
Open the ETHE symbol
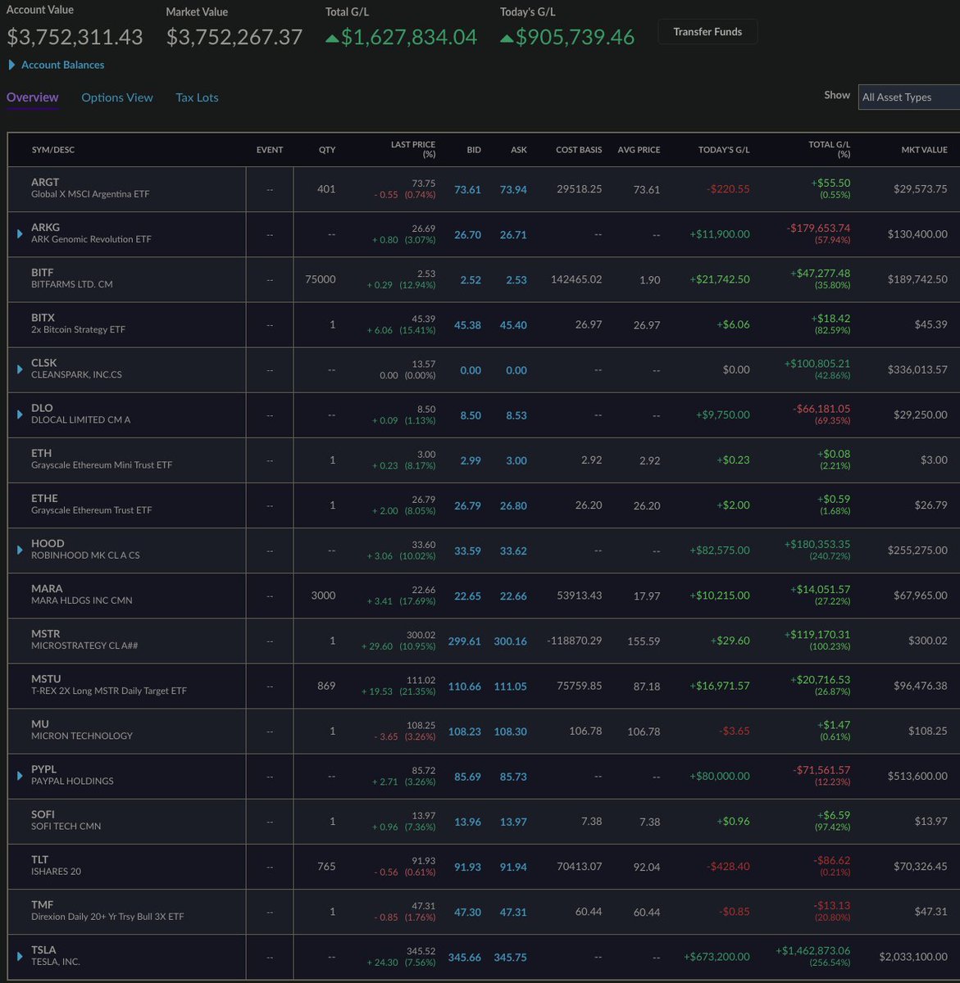45,498
